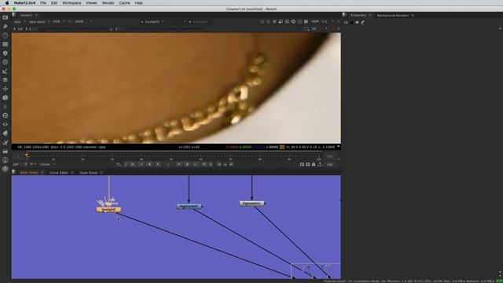Open the Channel nodes toolbar menu
The image size is (503, 283).
[6, 44]
